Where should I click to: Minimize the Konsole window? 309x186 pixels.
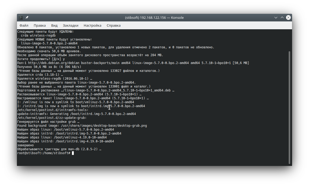click(x=276, y=18)
